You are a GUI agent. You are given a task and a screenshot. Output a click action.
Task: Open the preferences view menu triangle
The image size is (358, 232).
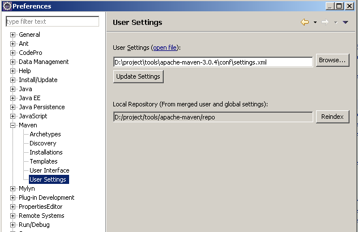pyautogui.click(x=345, y=22)
